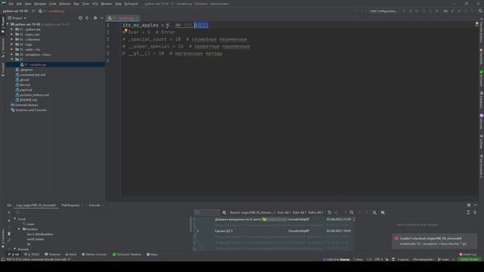Click the search everywhere magnifier icon
This screenshot has height=272, width=484.
click(480, 11)
